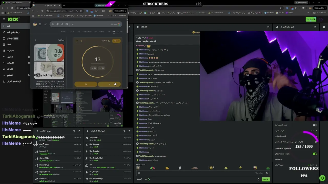Open filter for activity feed panel

pyautogui.click(x=74, y=131)
